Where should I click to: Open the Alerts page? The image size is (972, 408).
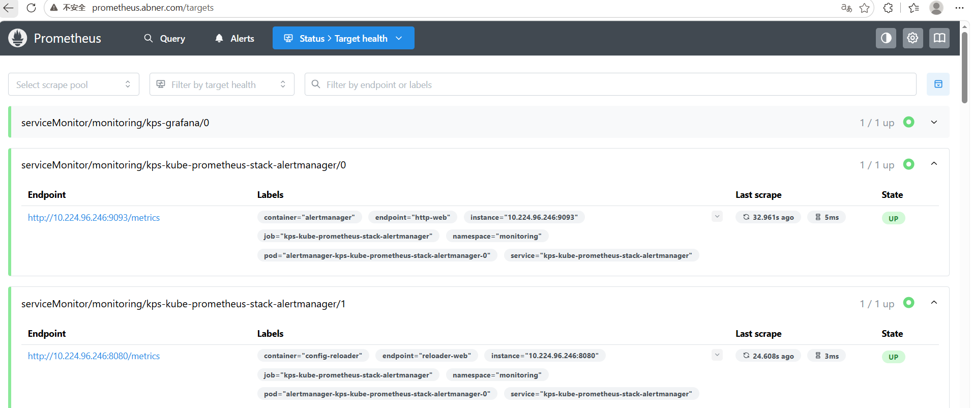(x=234, y=38)
